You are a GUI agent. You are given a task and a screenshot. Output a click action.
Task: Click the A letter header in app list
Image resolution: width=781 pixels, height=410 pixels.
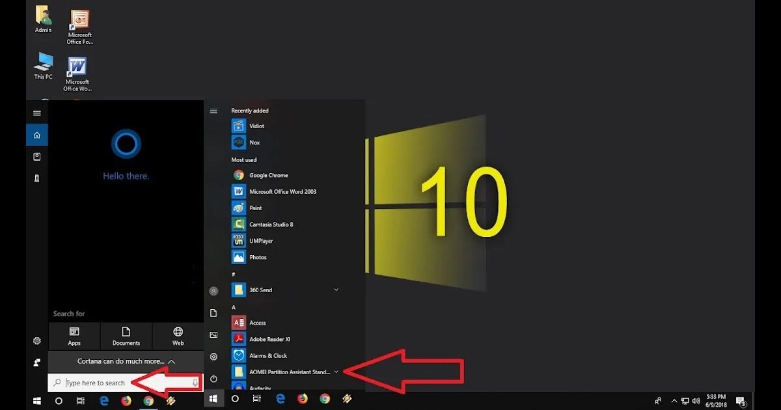233,307
